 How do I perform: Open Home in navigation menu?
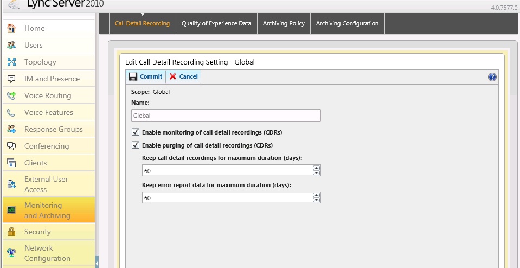(49, 28)
